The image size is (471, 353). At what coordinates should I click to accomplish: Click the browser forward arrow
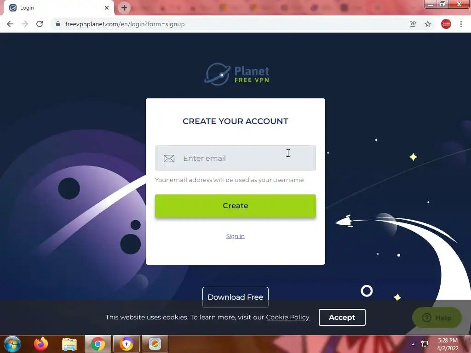click(25, 24)
